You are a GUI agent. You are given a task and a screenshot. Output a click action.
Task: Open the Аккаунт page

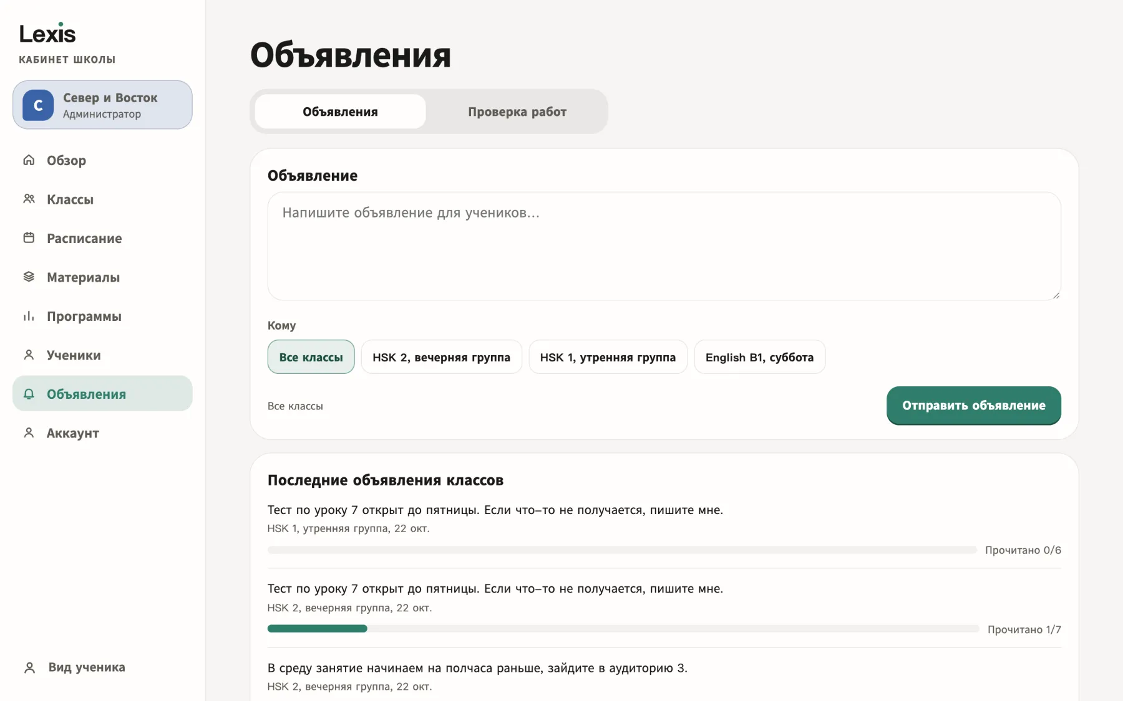[x=102, y=432]
